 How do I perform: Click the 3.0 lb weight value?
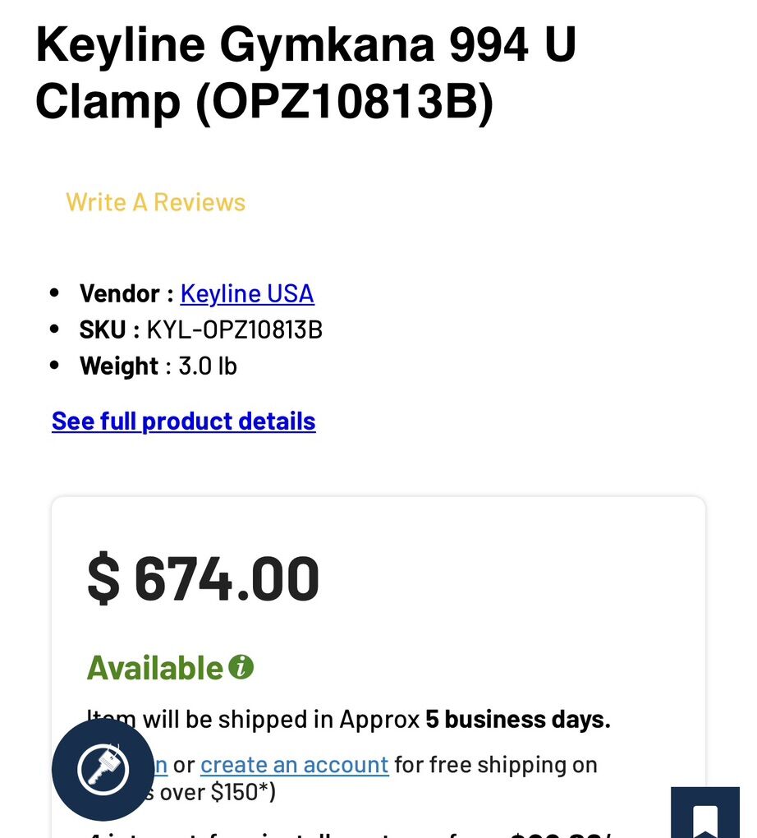[208, 366]
